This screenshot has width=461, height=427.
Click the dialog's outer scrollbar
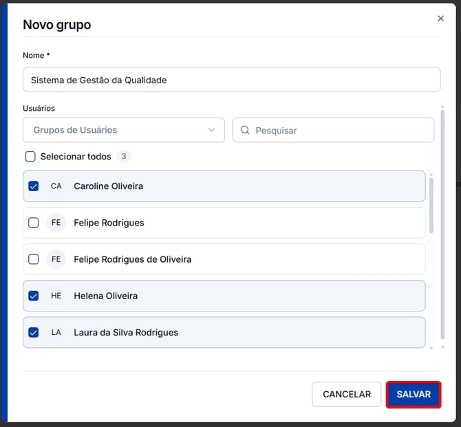442,225
